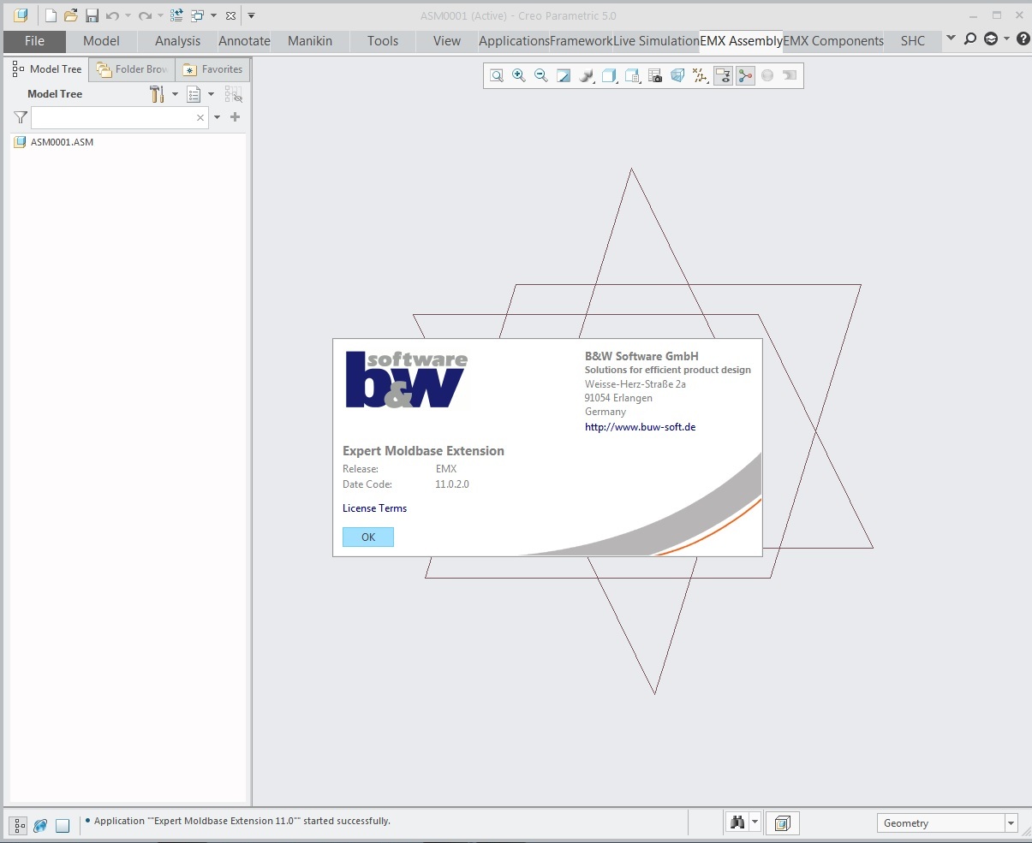Expand Model Tree settings dropdown arrow
This screenshot has height=843, width=1032.
175,94
